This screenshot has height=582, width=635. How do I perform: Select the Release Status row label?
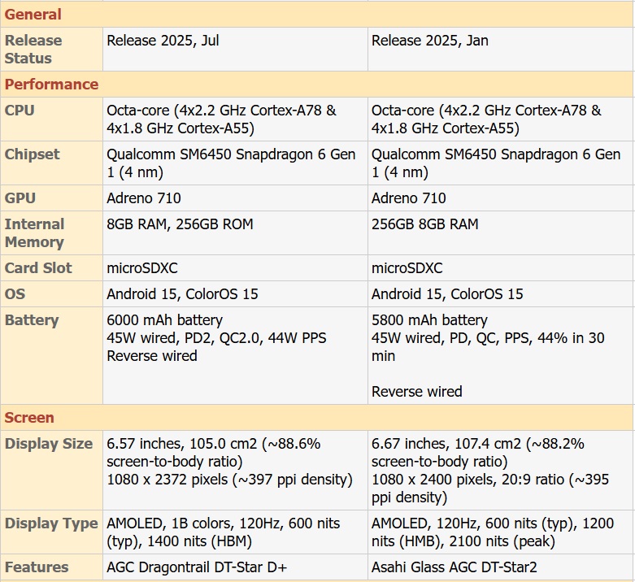(52, 50)
